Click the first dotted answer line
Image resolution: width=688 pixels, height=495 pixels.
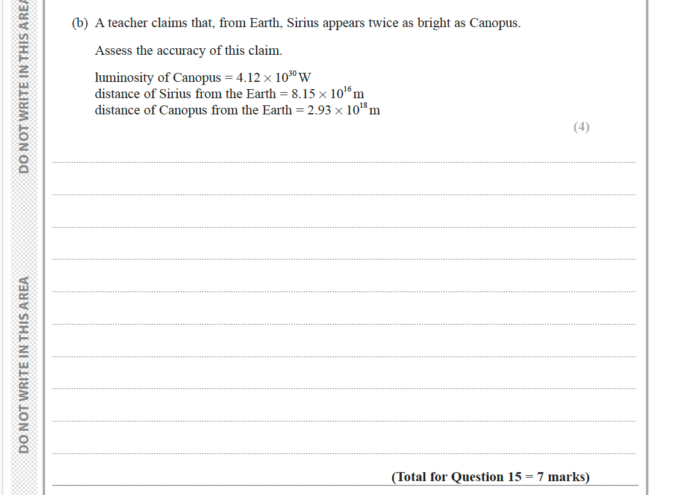[x=343, y=162]
